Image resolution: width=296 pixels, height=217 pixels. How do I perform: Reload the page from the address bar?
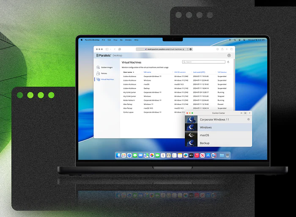tap(188, 49)
